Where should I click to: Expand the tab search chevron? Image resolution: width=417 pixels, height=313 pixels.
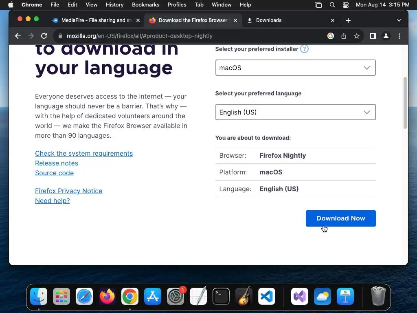click(399, 20)
